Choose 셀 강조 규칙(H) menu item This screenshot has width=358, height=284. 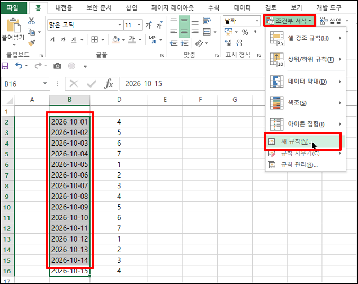tap(306, 38)
